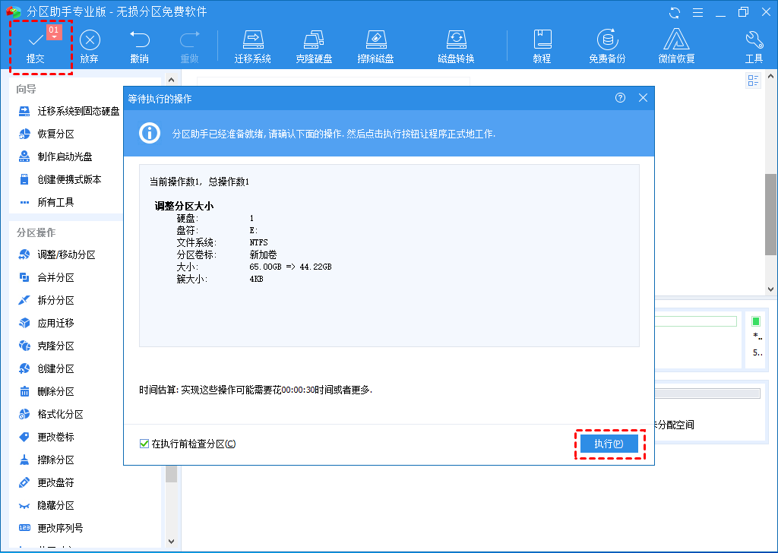The image size is (778, 553).
Task: Toggle 在执行前检查分区 checkbox
Action: [x=144, y=444]
